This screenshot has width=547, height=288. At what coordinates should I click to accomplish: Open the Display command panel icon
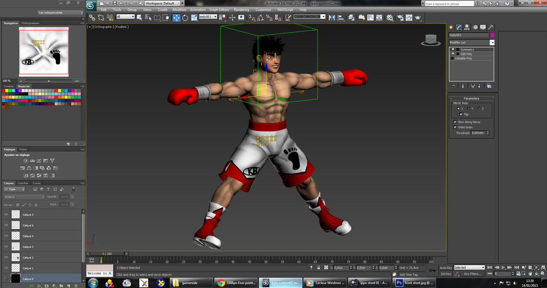click(x=483, y=27)
